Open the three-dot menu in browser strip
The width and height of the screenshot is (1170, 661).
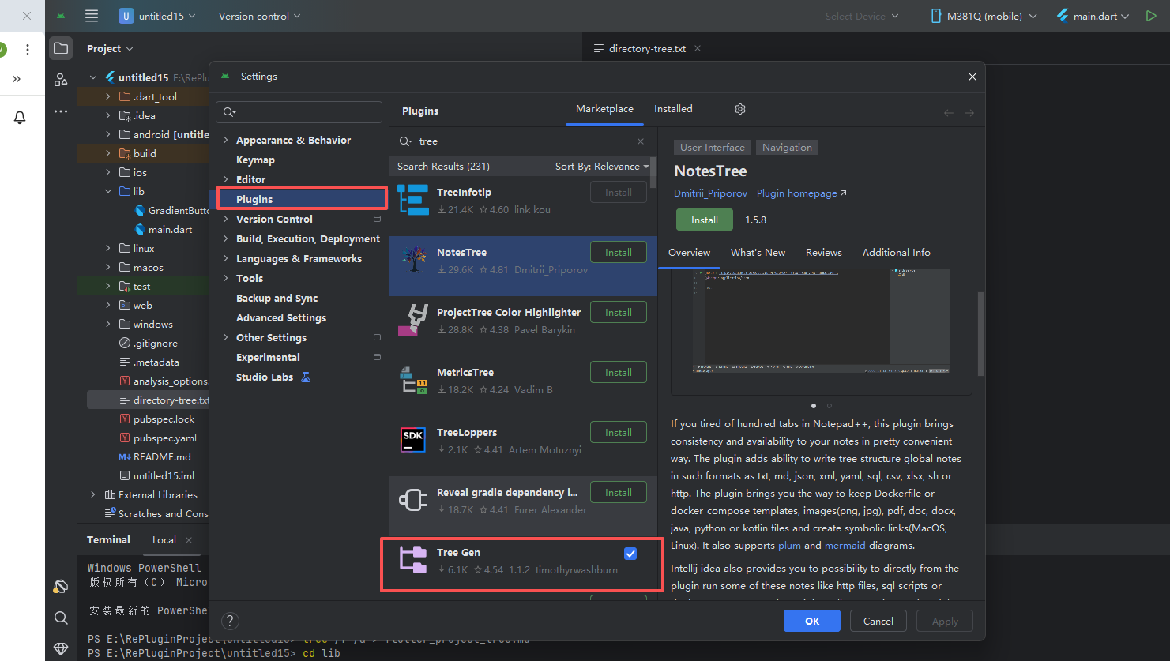(28, 50)
